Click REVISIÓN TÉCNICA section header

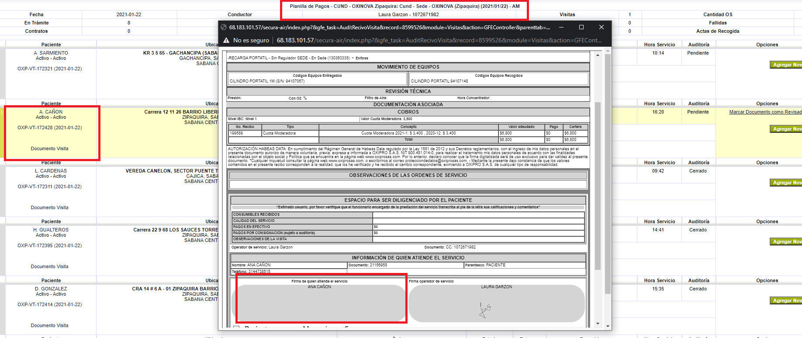click(x=408, y=92)
